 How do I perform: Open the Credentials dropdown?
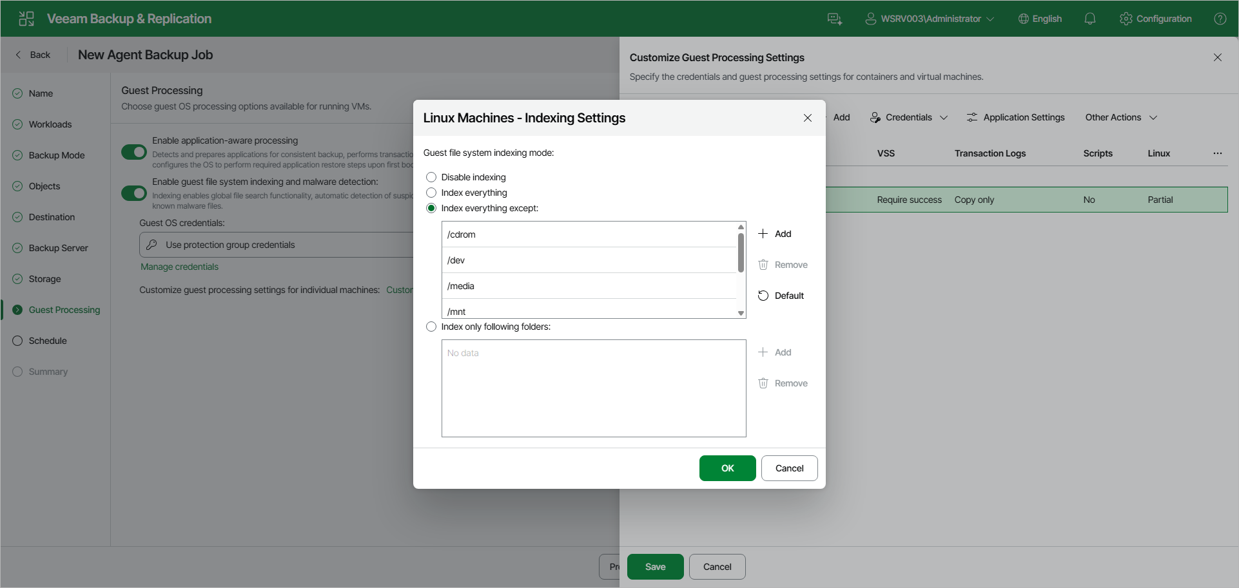point(909,117)
